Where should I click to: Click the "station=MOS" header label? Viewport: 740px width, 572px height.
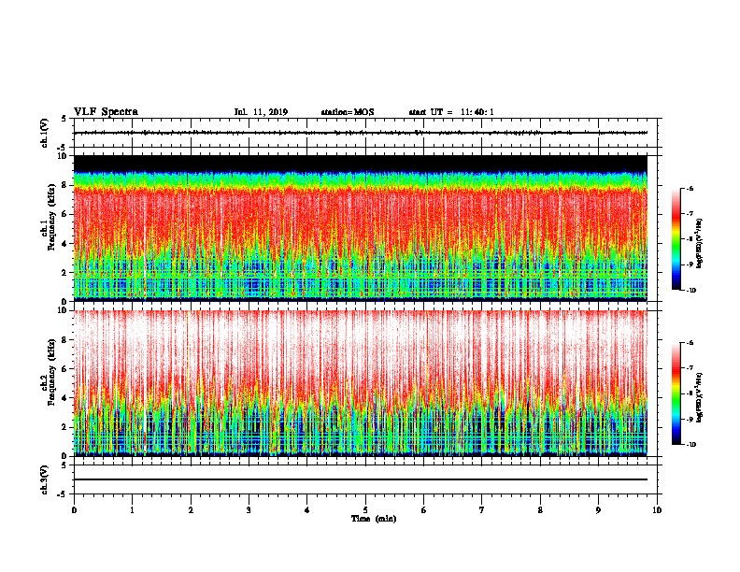(348, 112)
